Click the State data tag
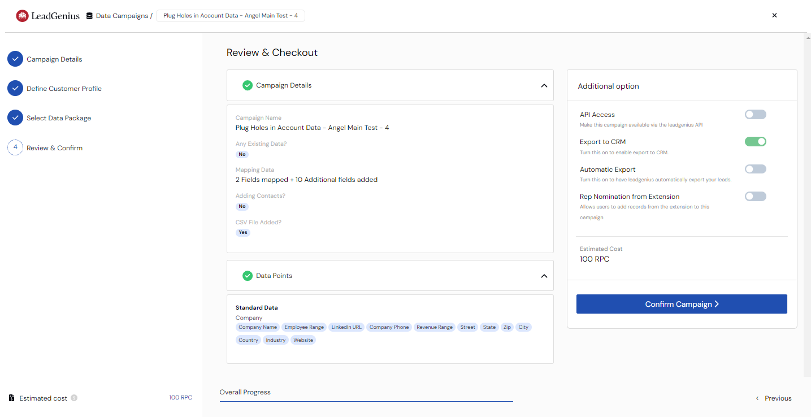 (x=489, y=327)
